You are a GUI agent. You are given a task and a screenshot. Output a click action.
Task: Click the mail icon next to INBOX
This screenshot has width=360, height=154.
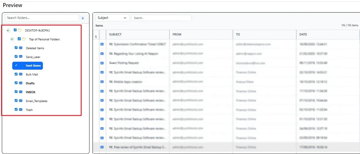point(21,92)
